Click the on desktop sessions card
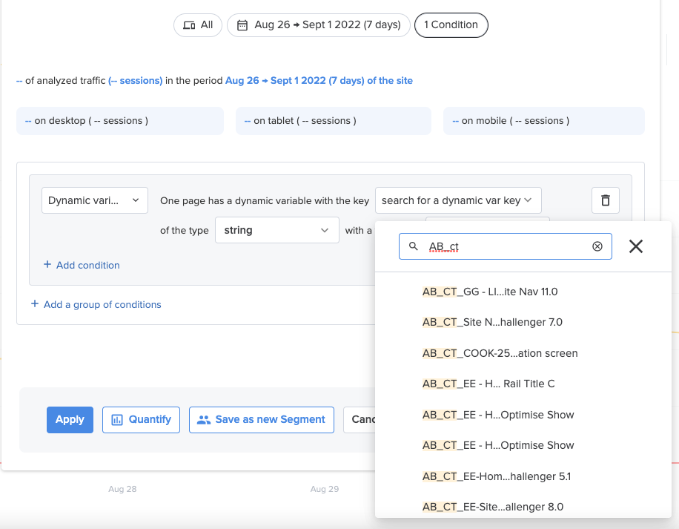This screenshot has width=679, height=529. 120,121
